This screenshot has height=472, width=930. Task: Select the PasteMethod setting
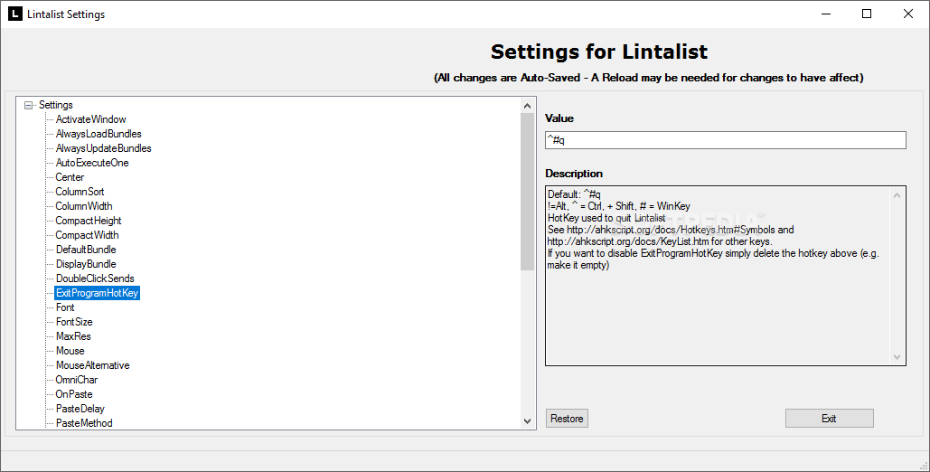pos(84,423)
